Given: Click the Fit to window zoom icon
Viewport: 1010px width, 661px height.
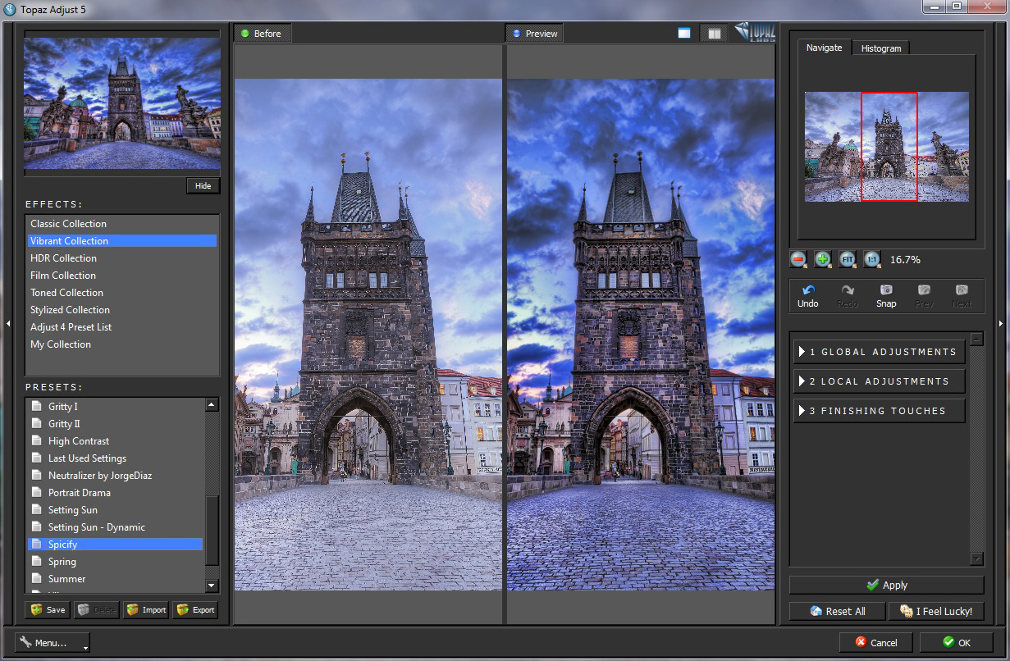Looking at the screenshot, I should pyautogui.click(x=848, y=259).
